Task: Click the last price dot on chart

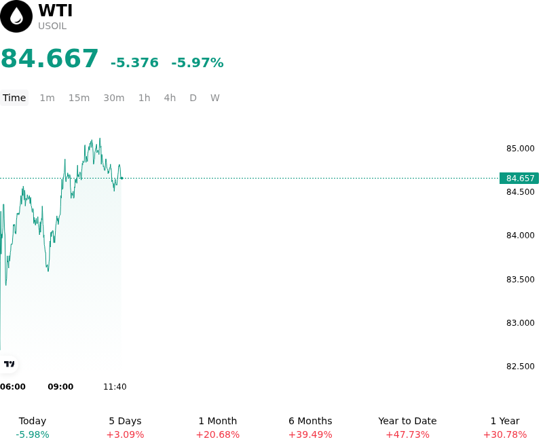Action: coord(121,179)
